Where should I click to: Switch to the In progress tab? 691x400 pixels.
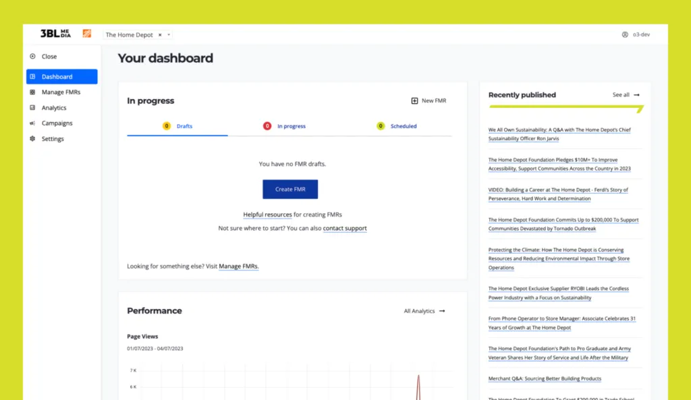[284, 126]
